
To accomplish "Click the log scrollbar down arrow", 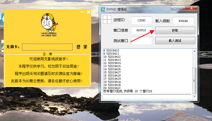I will 194,96.
